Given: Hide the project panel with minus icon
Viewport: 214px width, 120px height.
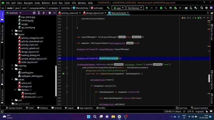Looking at the screenshot, I should click(55, 13).
